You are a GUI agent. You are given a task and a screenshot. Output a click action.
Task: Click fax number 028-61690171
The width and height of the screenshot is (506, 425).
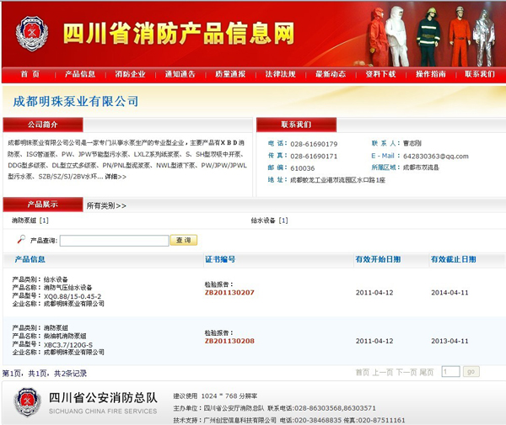pos(314,157)
